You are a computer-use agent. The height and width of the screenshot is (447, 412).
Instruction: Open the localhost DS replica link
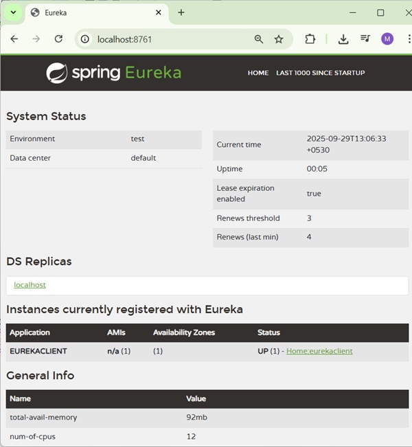point(30,285)
